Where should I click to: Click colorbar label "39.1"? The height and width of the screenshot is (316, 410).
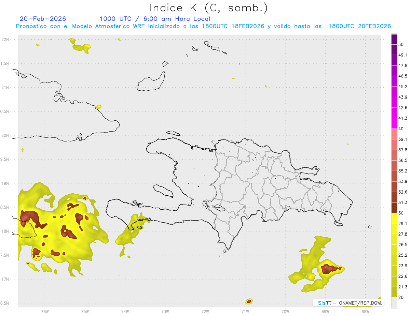pyautogui.click(x=403, y=139)
